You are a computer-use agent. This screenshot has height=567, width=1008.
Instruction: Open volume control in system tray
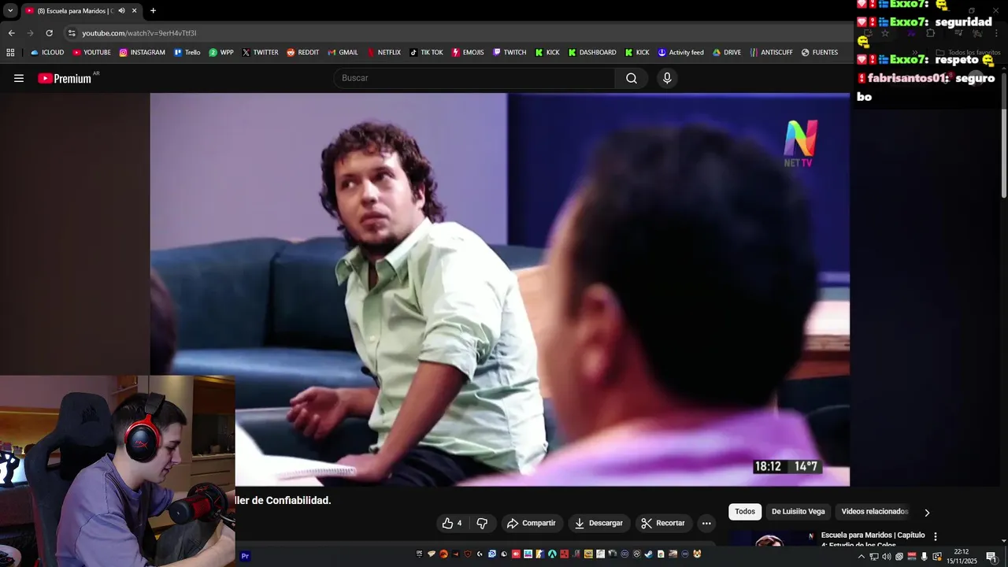[x=886, y=557]
